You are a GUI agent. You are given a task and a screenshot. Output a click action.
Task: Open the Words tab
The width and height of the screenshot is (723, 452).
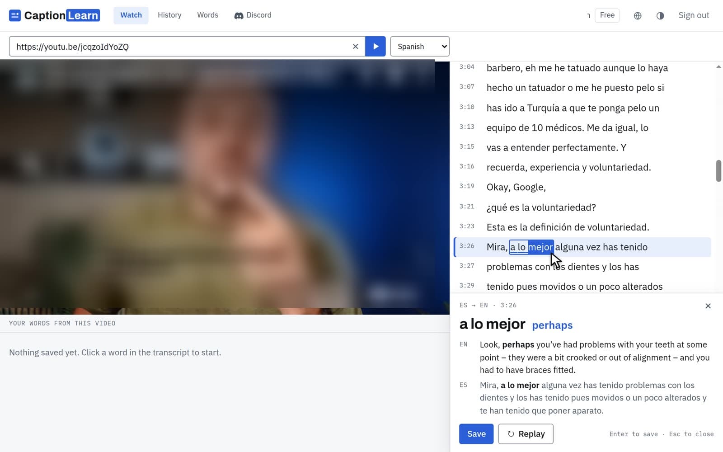(x=207, y=15)
